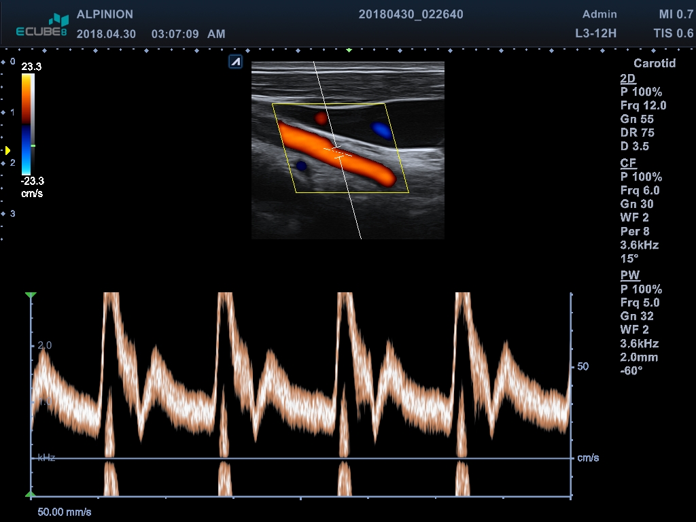Viewport: 696px width, 522px height.
Task: Click the PW angle value -60°
Action: pos(631,370)
